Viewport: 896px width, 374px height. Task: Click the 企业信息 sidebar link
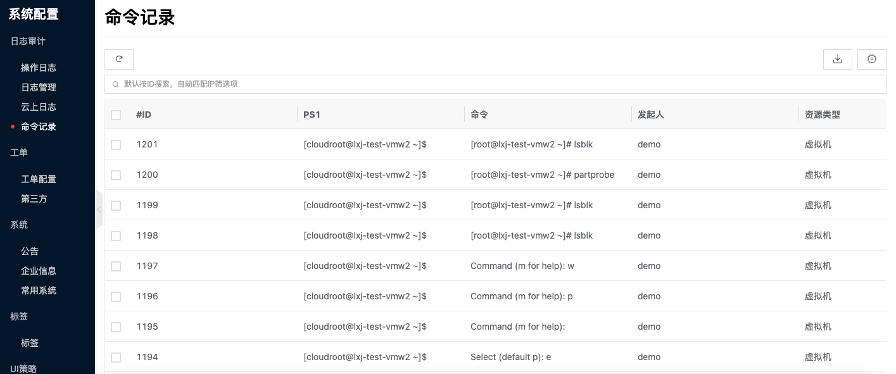pyautogui.click(x=39, y=271)
